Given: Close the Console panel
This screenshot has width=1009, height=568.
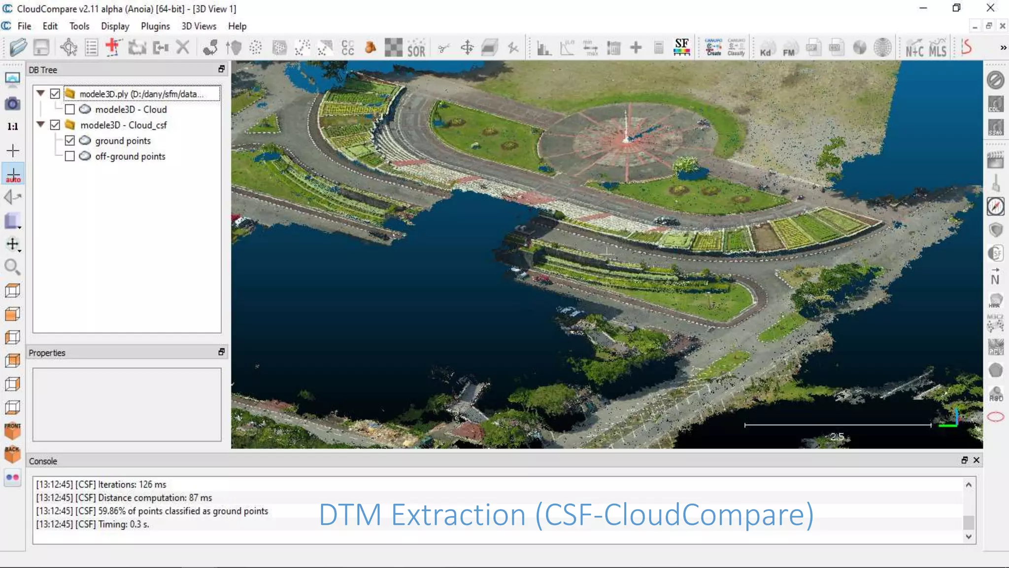Looking at the screenshot, I should pyautogui.click(x=976, y=460).
